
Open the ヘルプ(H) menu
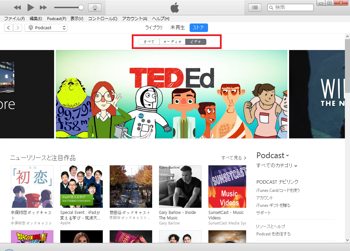pos(161,19)
